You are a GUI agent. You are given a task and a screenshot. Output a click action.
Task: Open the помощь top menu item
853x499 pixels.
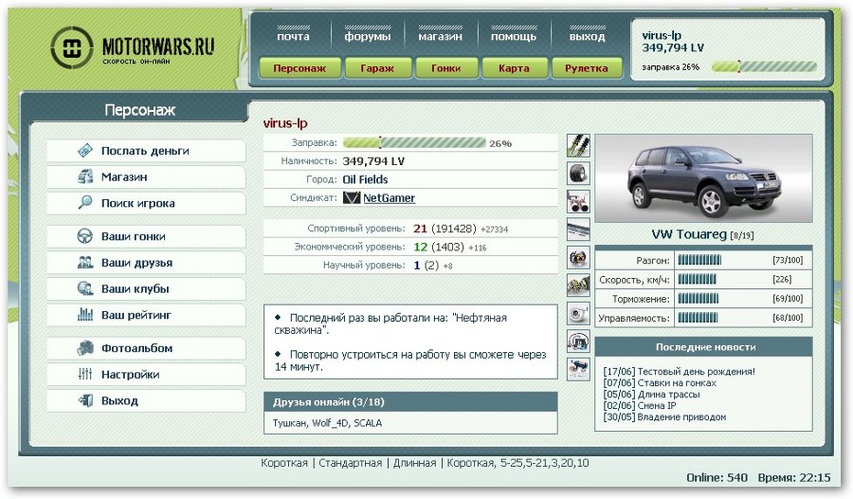[514, 37]
